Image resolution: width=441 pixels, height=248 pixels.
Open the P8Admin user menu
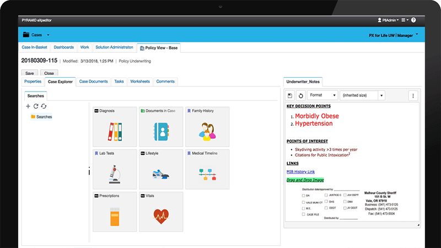[388, 20]
